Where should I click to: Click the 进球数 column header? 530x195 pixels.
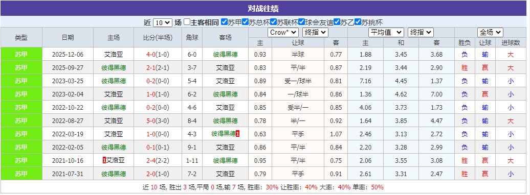[x=511, y=42]
